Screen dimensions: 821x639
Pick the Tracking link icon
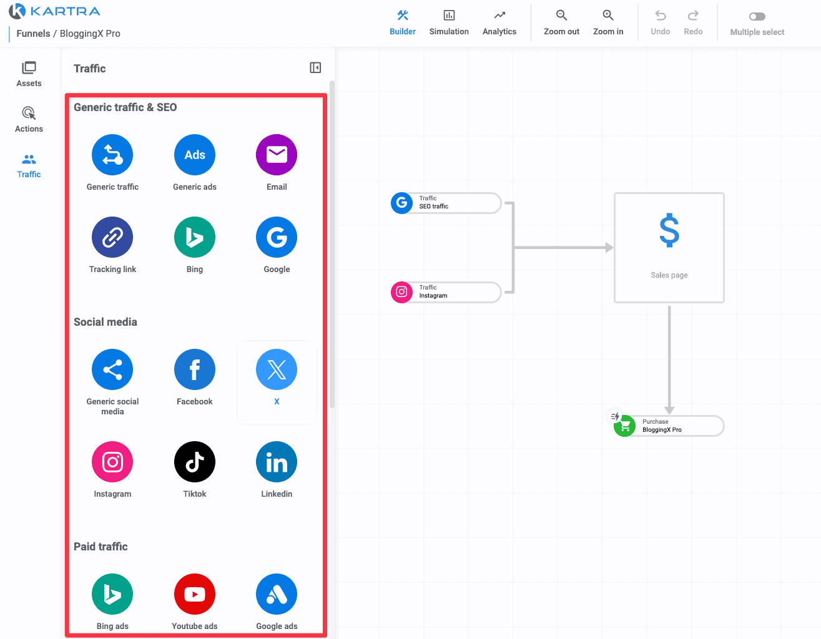pyautogui.click(x=112, y=237)
